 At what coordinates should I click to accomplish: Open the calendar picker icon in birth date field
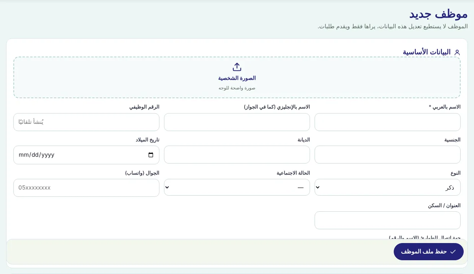151,155
